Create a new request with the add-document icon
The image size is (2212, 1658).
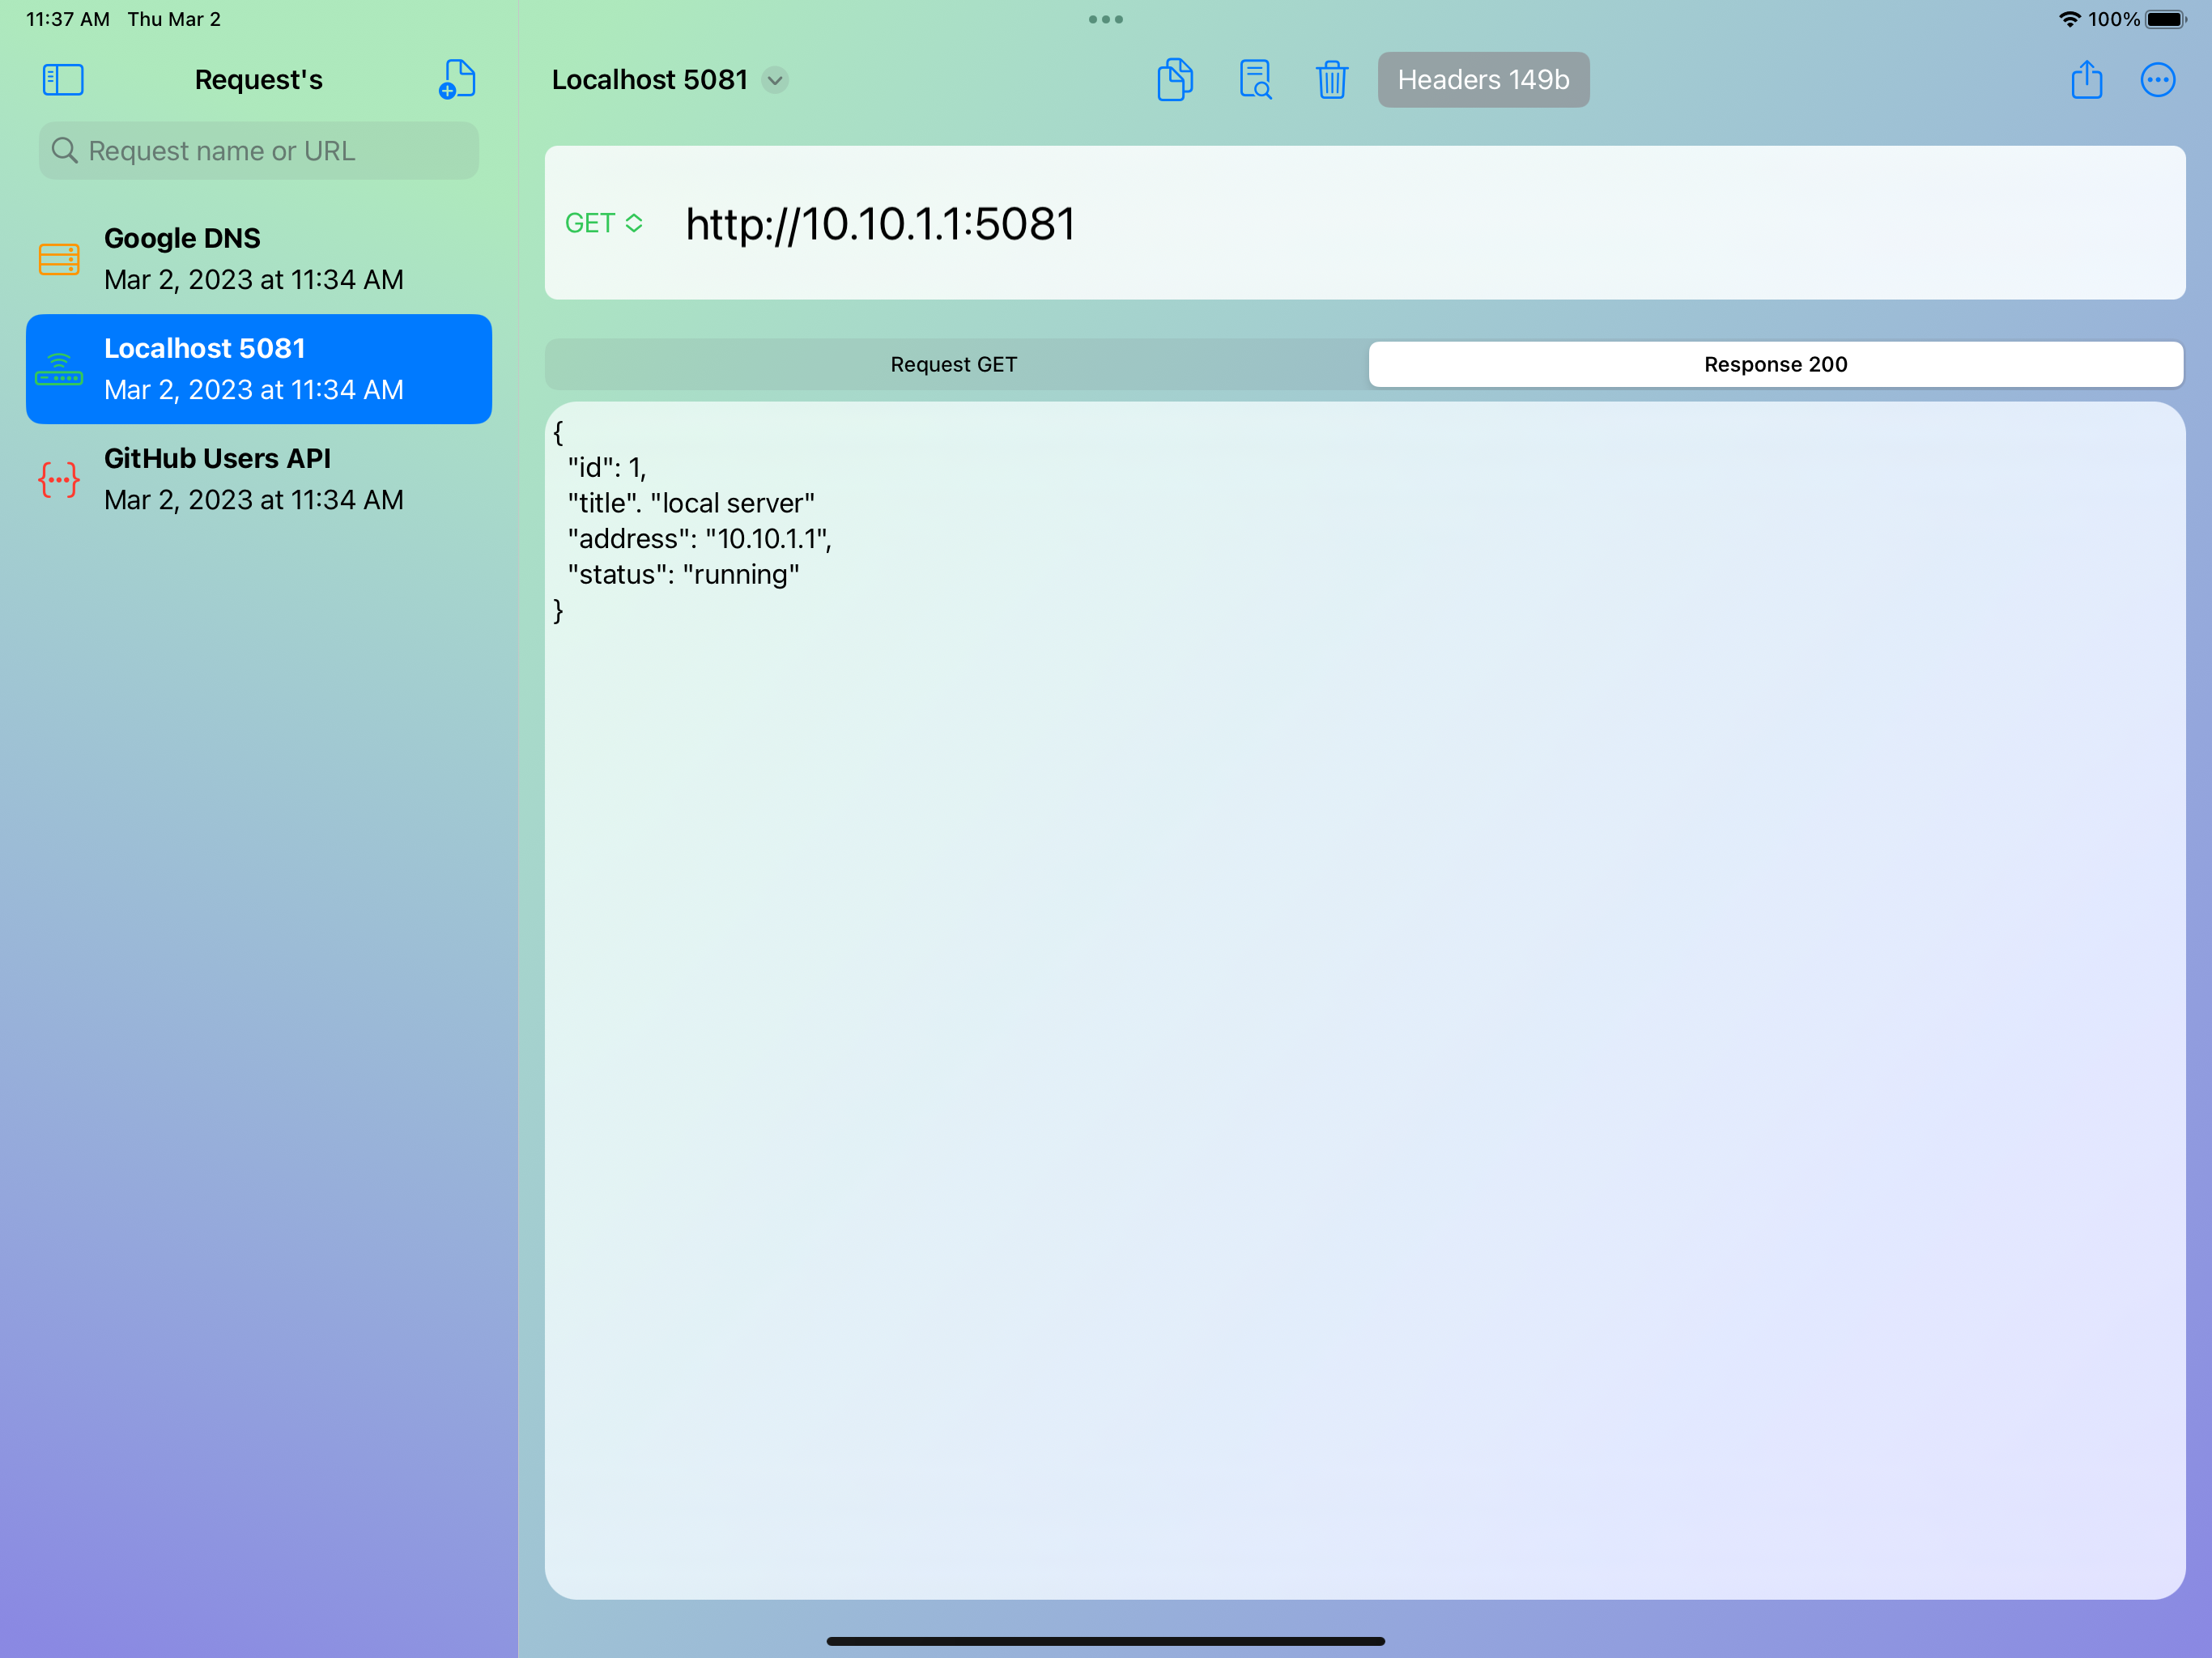[457, 79]
